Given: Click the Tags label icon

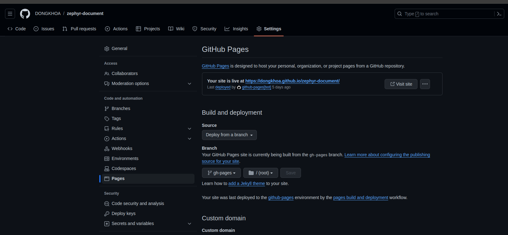Looking at the screenshot, I should pos(107,119).
